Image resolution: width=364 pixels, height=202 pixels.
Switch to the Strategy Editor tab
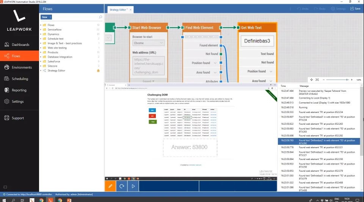coord(118,10)
